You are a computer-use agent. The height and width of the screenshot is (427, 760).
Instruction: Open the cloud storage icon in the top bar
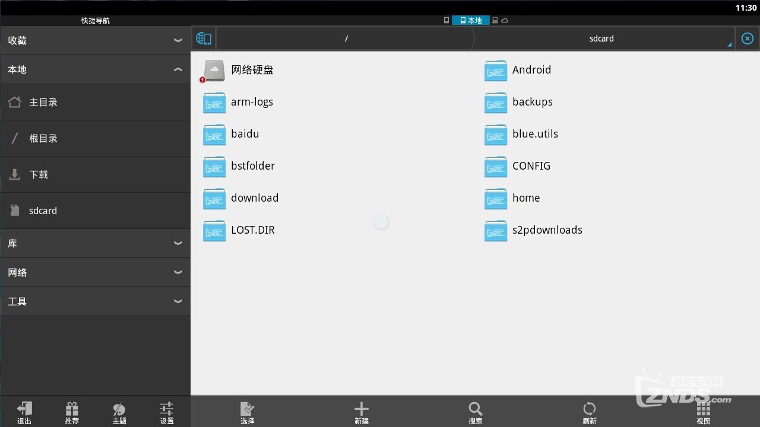click(505, 20)
